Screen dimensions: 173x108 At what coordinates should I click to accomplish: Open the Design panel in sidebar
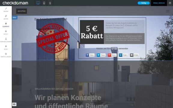pos(6,10)
